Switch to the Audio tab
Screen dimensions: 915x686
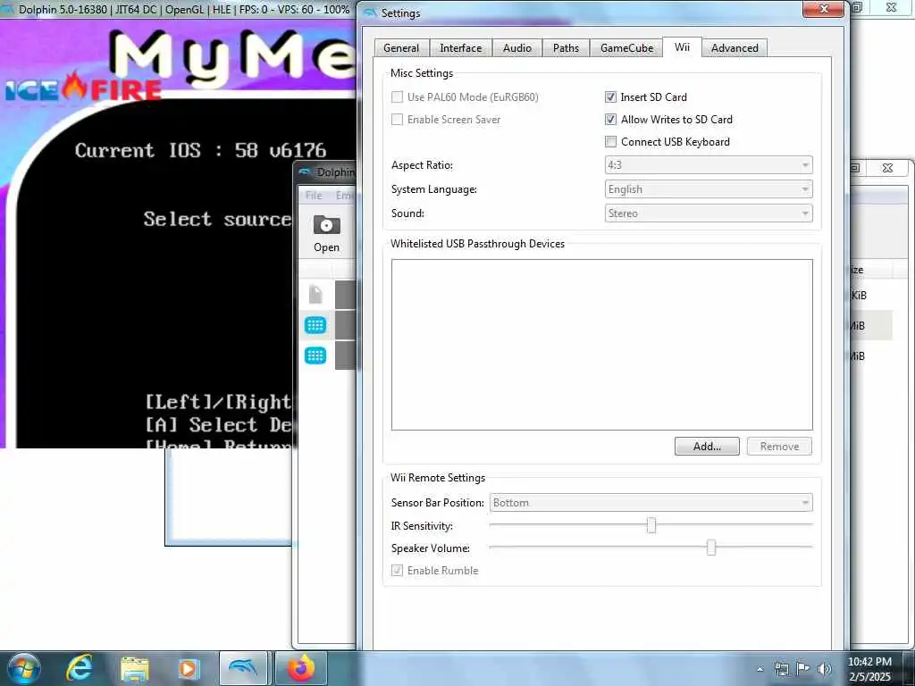point(517,48)
